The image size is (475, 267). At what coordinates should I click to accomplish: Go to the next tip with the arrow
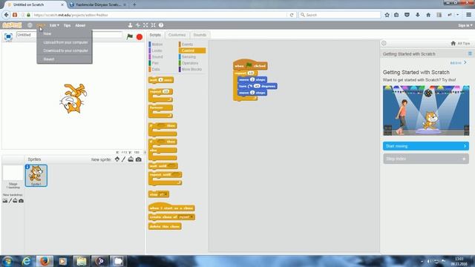465,62
